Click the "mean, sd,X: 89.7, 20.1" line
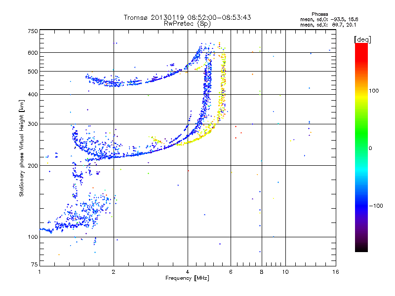The width and height of the screenshot is (395, 296). pyautogui.click(x=328, y=25)
